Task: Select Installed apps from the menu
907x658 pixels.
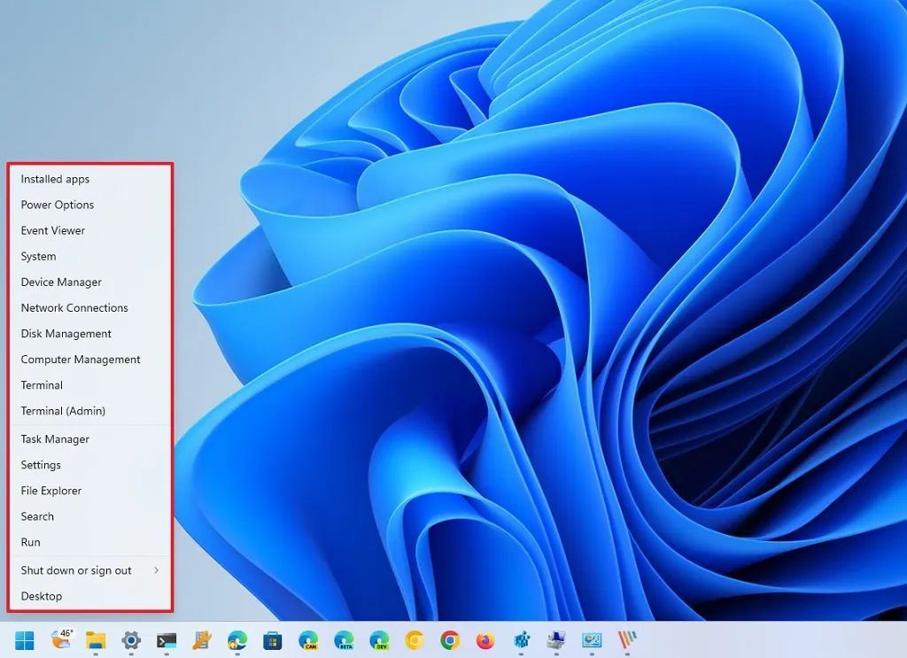Action: 55,179
